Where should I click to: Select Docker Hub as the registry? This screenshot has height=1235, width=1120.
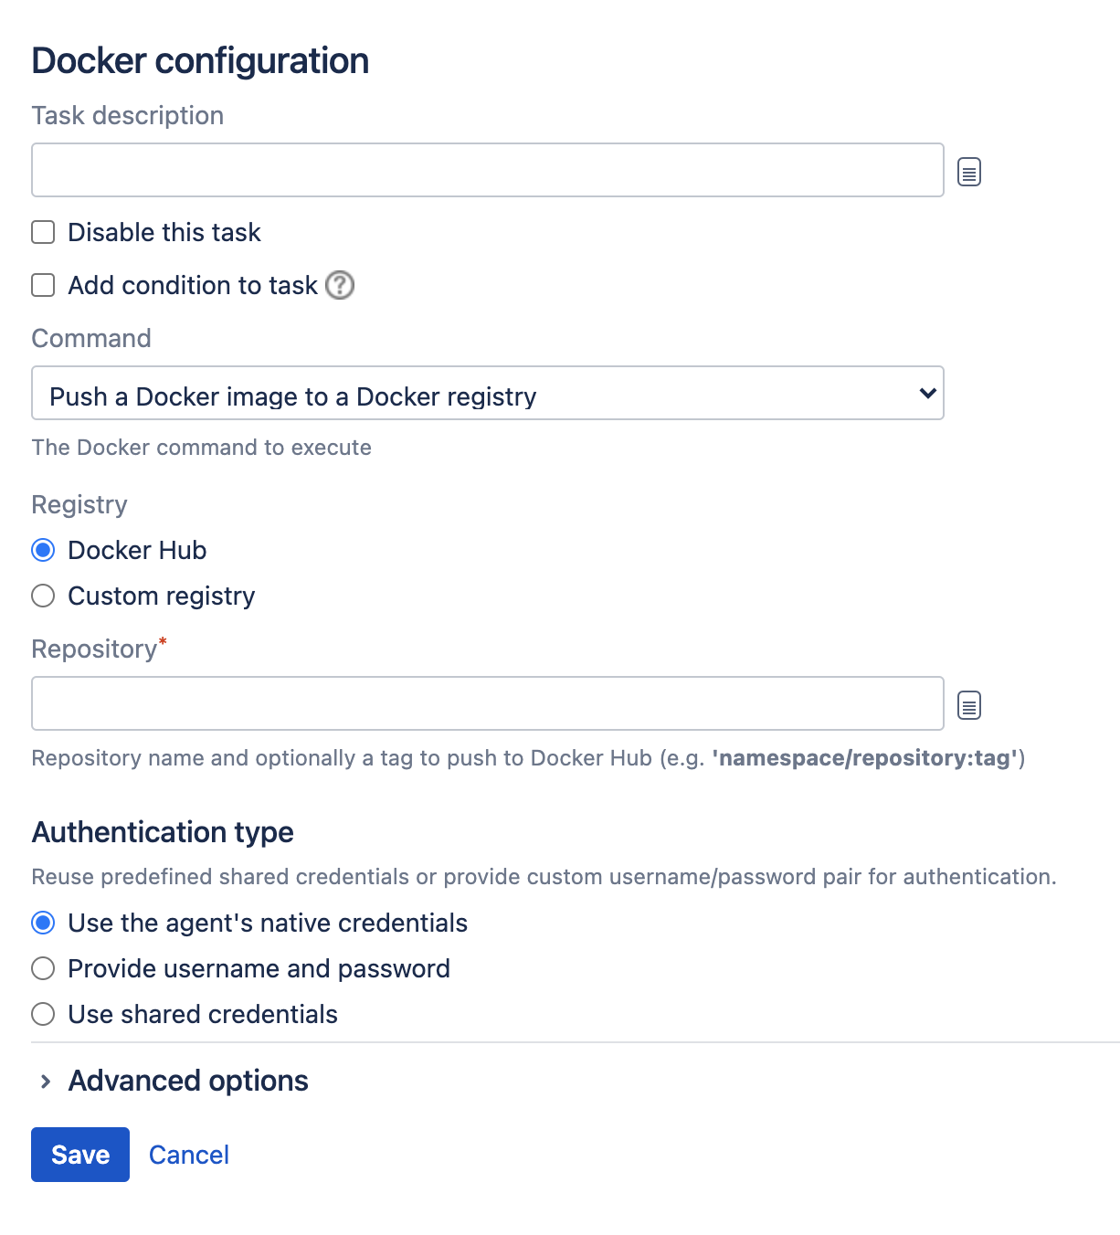point(43,550)
